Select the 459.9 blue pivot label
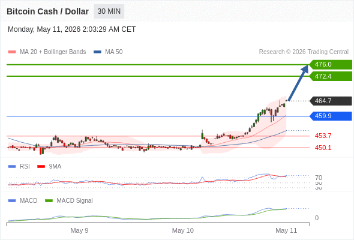 tap(331, 116)
